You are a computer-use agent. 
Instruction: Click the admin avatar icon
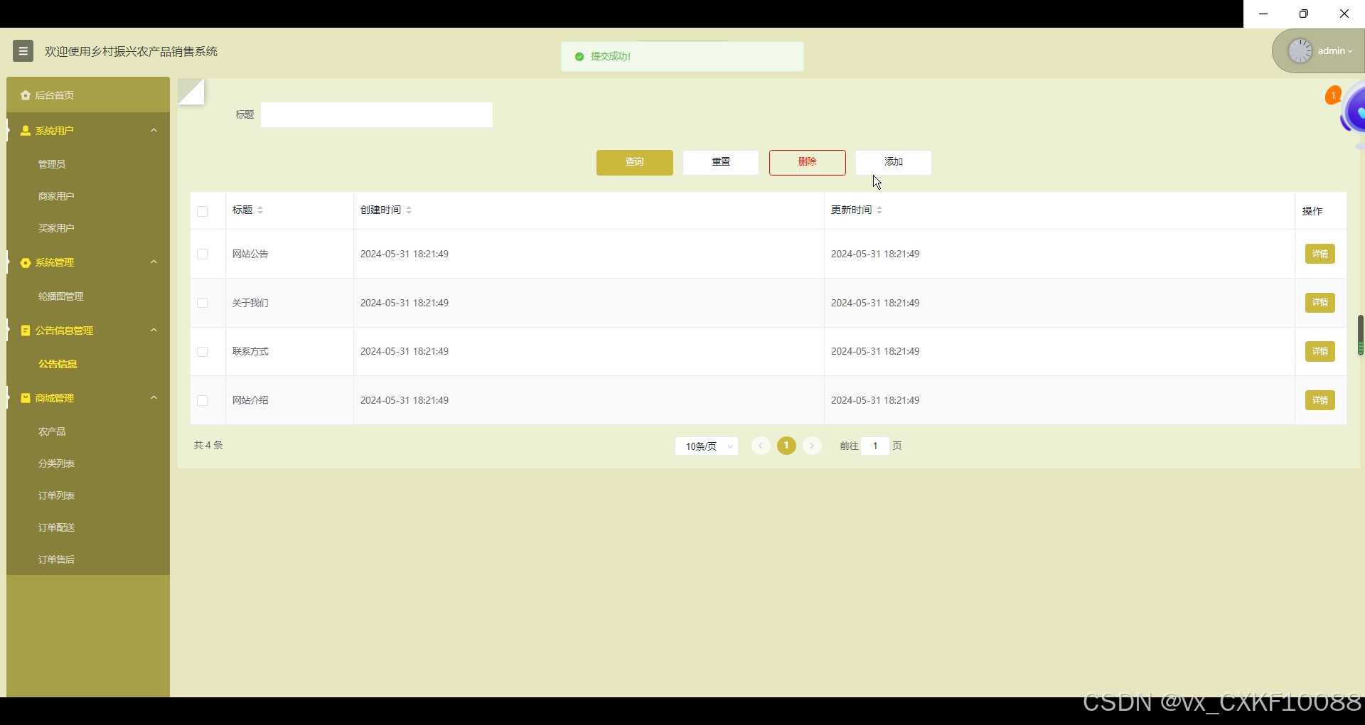click(x=1300, y=51)
